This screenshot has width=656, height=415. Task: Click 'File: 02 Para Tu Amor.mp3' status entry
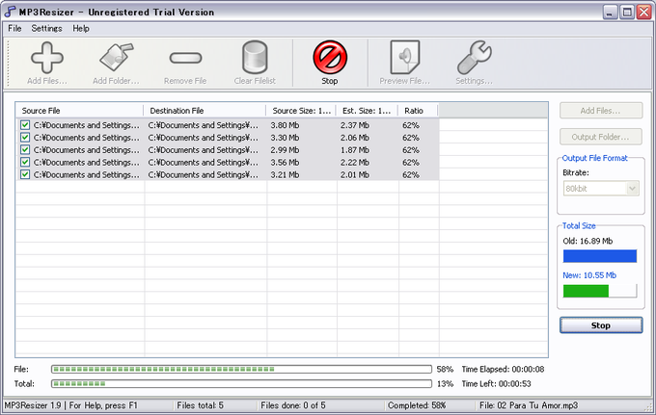point(529,405)
